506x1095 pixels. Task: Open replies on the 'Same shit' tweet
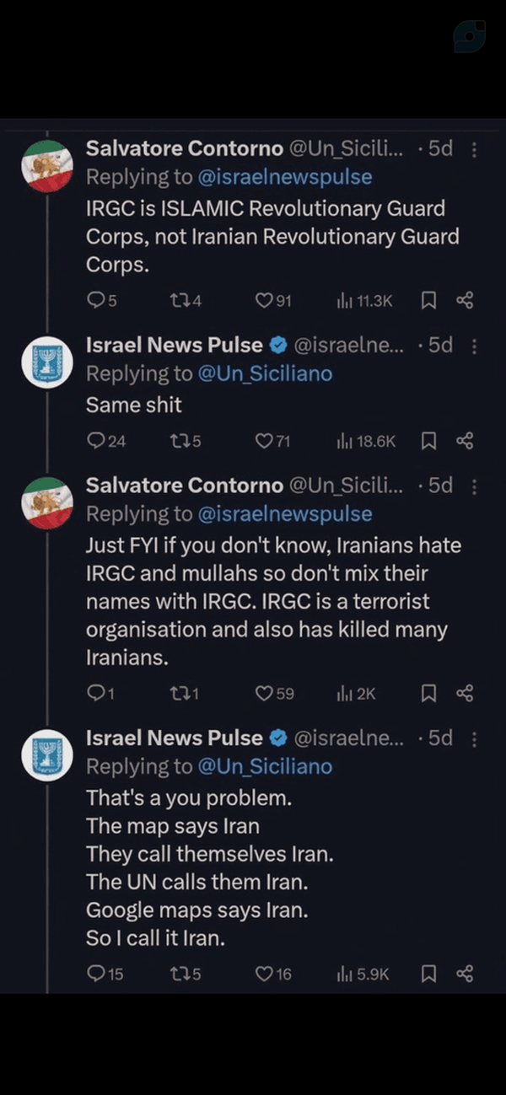pyautogui.click(x=106, y=440)
